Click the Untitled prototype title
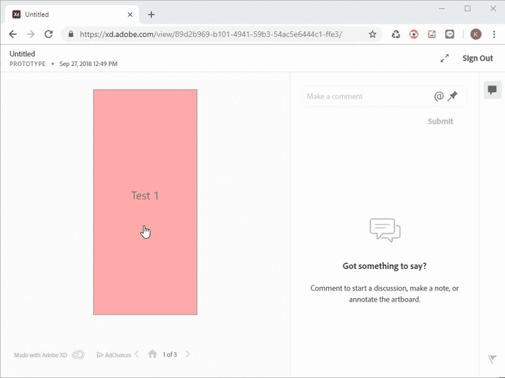 [22, 54]
